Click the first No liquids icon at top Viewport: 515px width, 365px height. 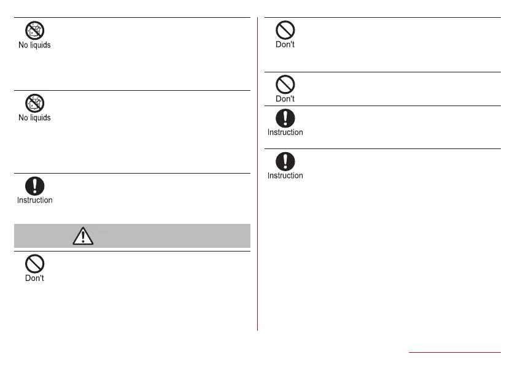click(x=34, y=30)
